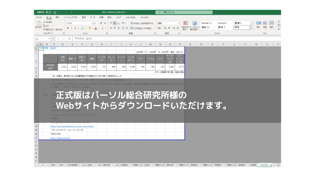Click the Italic formatting icon

tap(72, 28)
